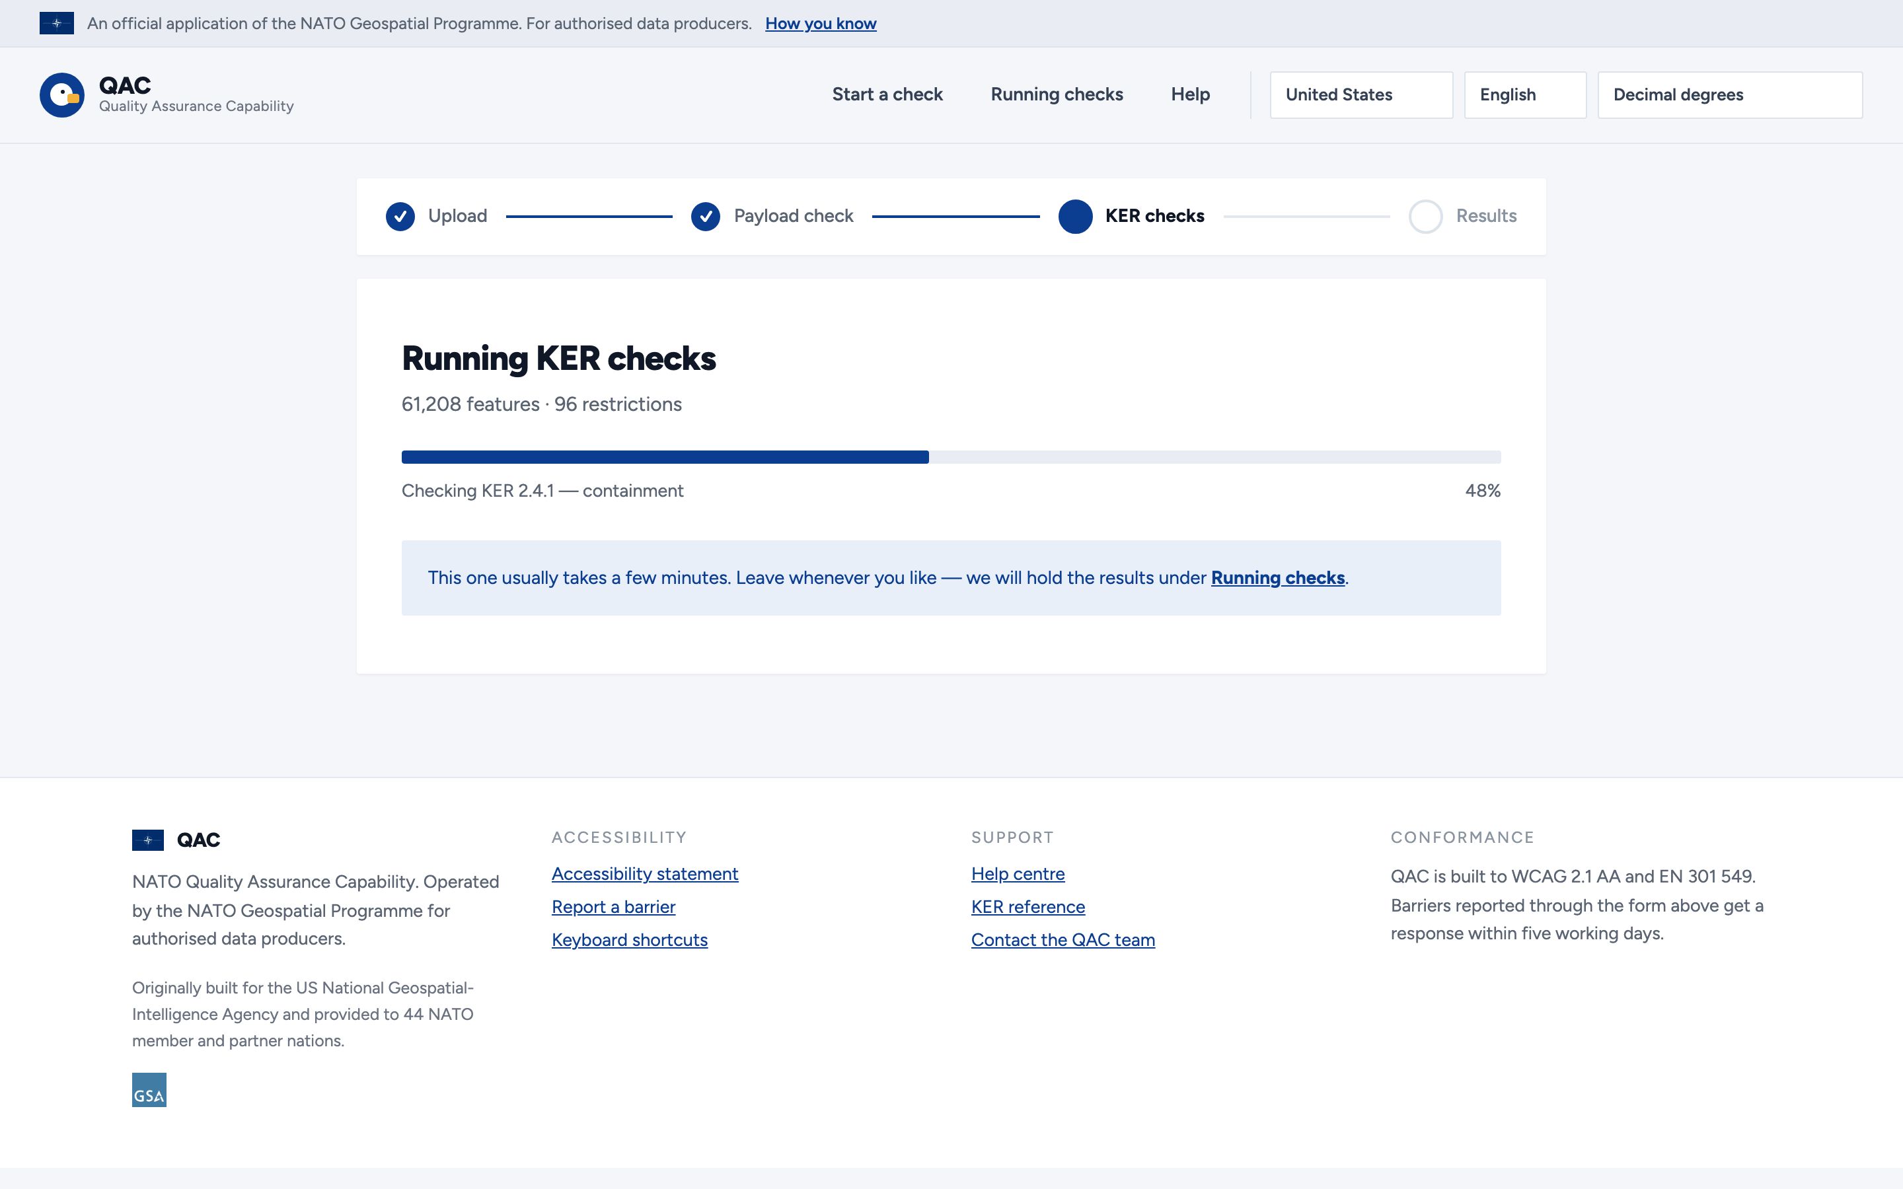This screenshot has height=1189, width=1903.
Task: Click the 'Running KER checks' heading
Action: pyautogui.click(x=558, y=359)
